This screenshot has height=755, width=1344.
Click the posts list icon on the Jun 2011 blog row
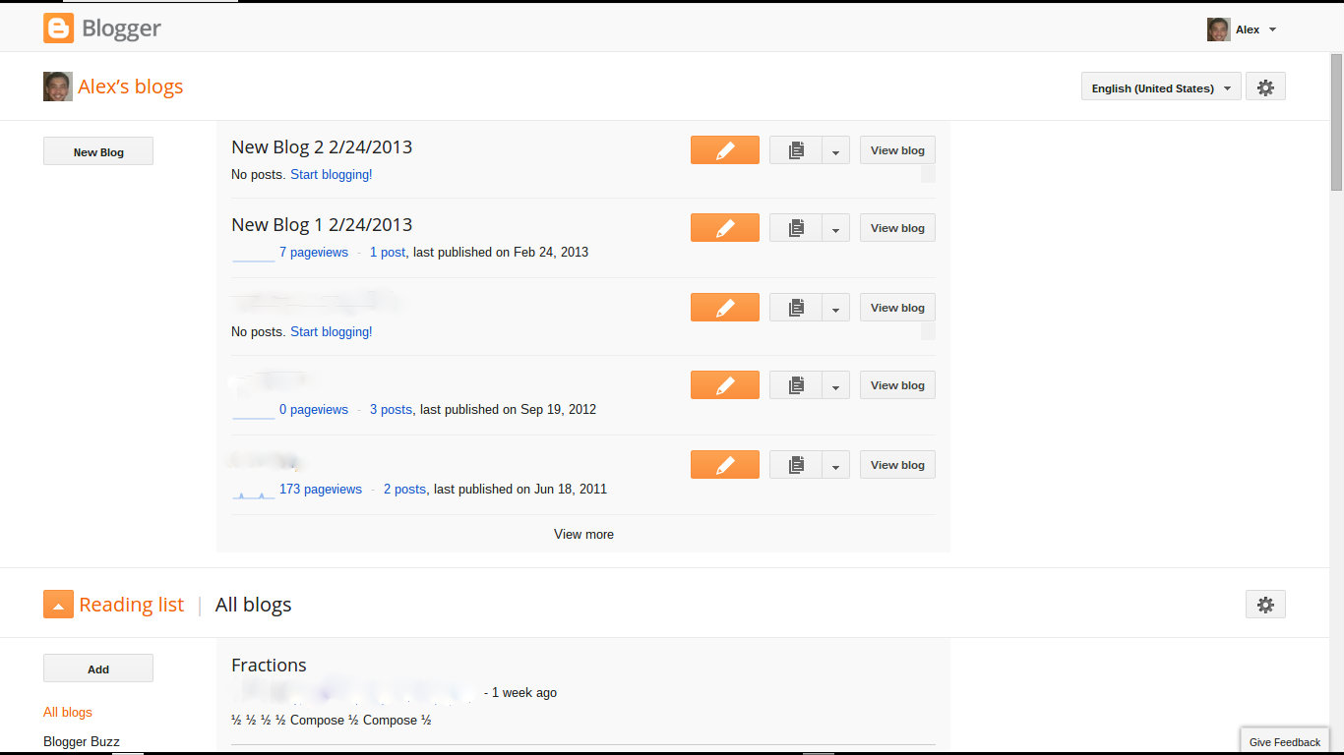[796, 464]
